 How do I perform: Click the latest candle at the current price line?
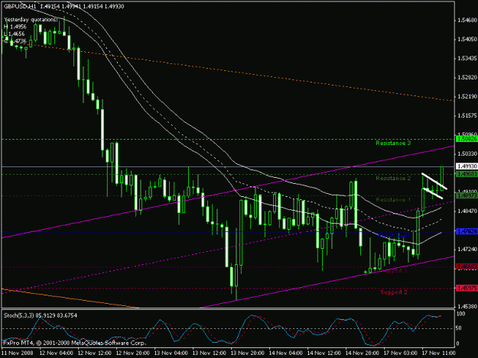point(442,179)
